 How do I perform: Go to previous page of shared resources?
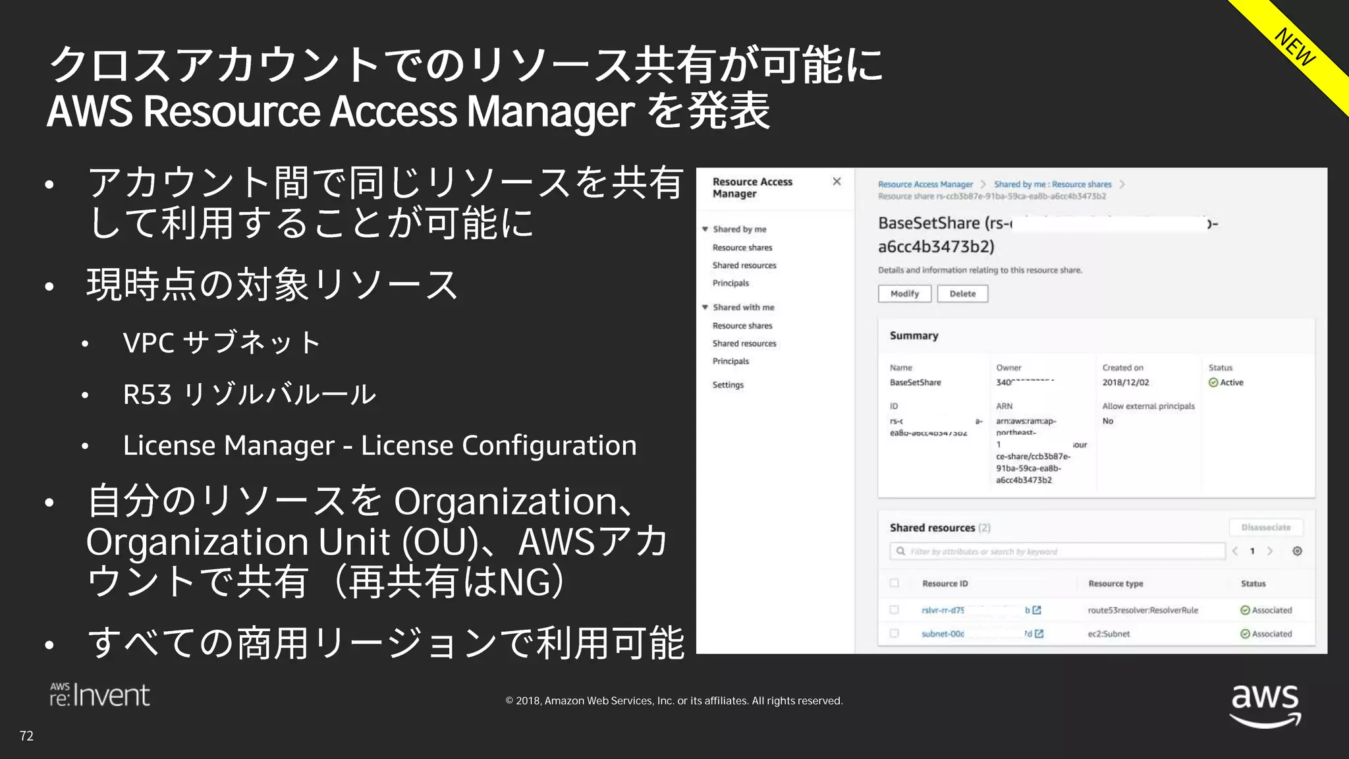[x=1235, y=551]
